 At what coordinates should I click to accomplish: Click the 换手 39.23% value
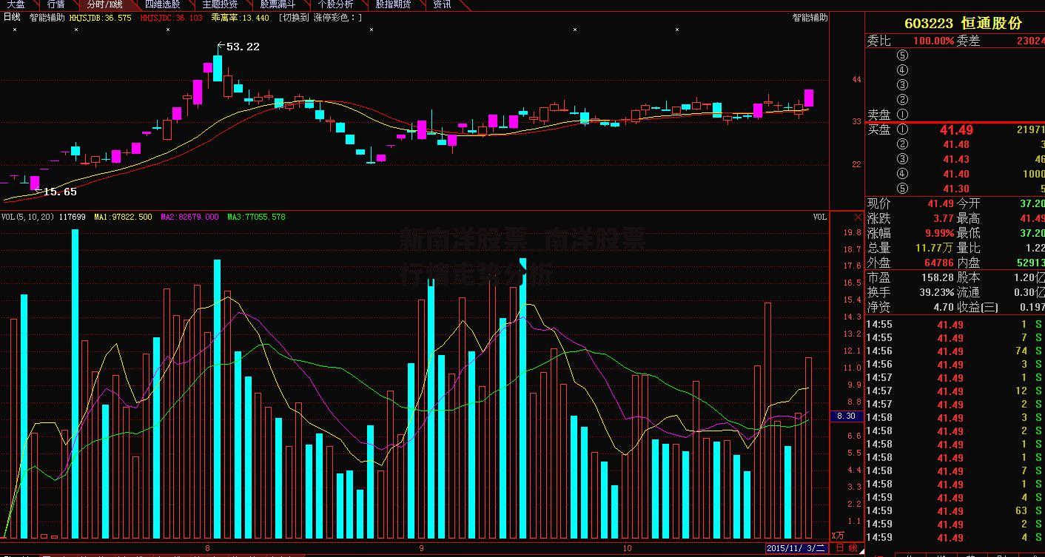pyautogui.click(x=936, y=292)
